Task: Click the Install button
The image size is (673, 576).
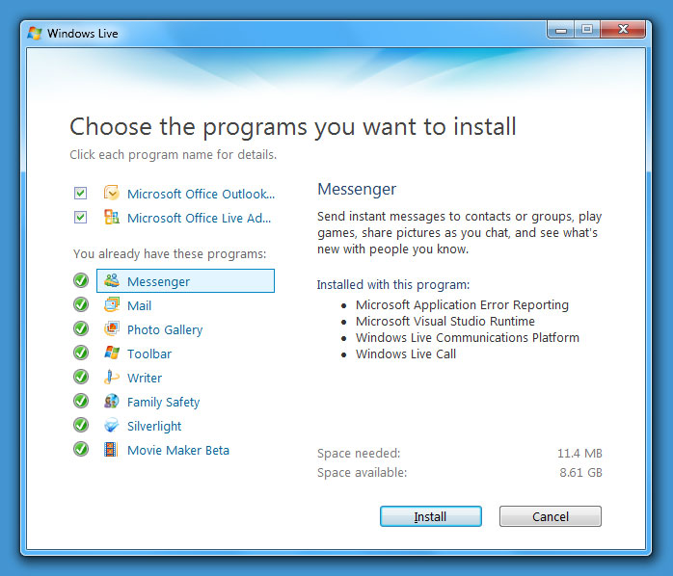Action: (x=430, y=516)
